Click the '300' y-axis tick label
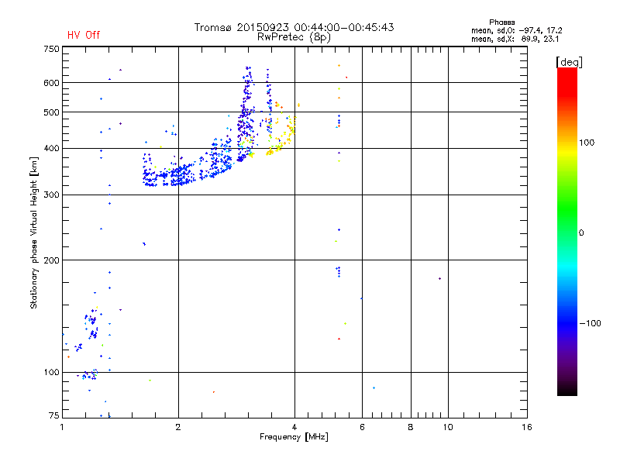Screen dimensions: 620x465 51,195
